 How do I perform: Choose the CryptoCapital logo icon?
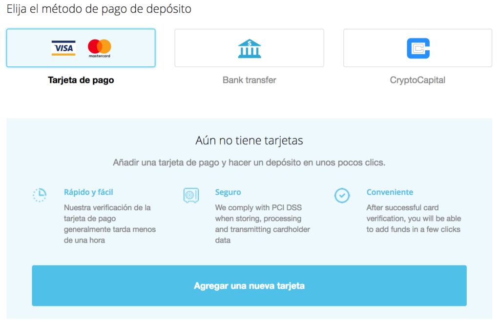coord(418,48)
